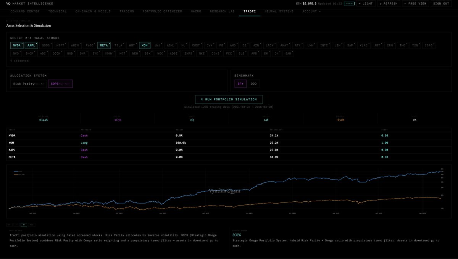Deselect the META stock chip
The width and height of the screenshot is (458, 259).
click(x=104, y=45)
